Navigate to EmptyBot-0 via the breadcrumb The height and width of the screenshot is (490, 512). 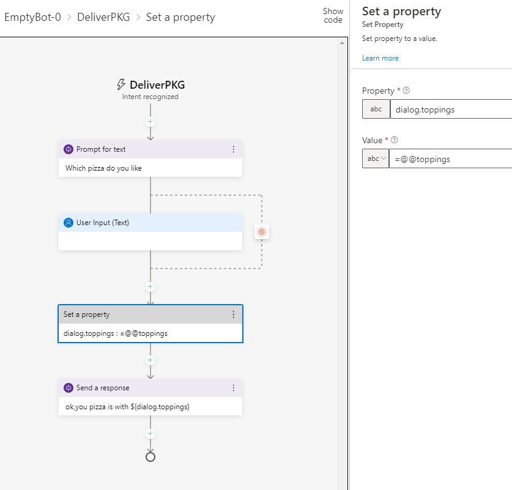30,17
